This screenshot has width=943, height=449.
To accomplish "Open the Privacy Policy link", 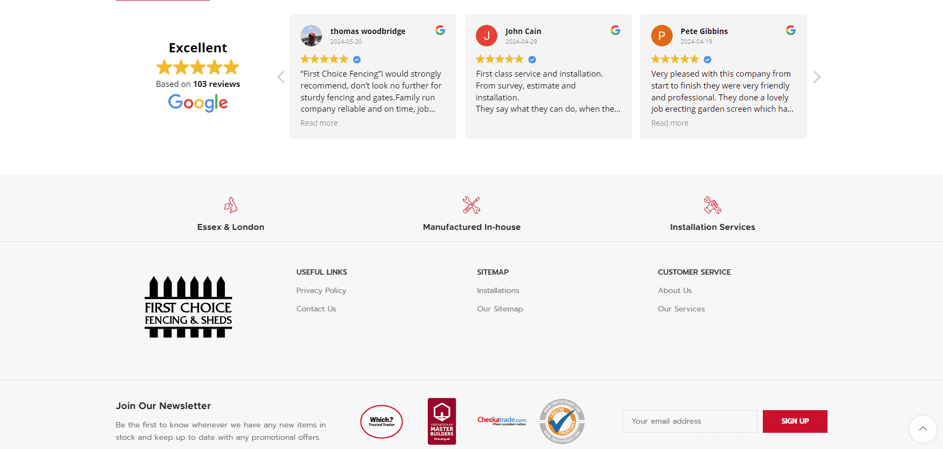I will point(321,290).
